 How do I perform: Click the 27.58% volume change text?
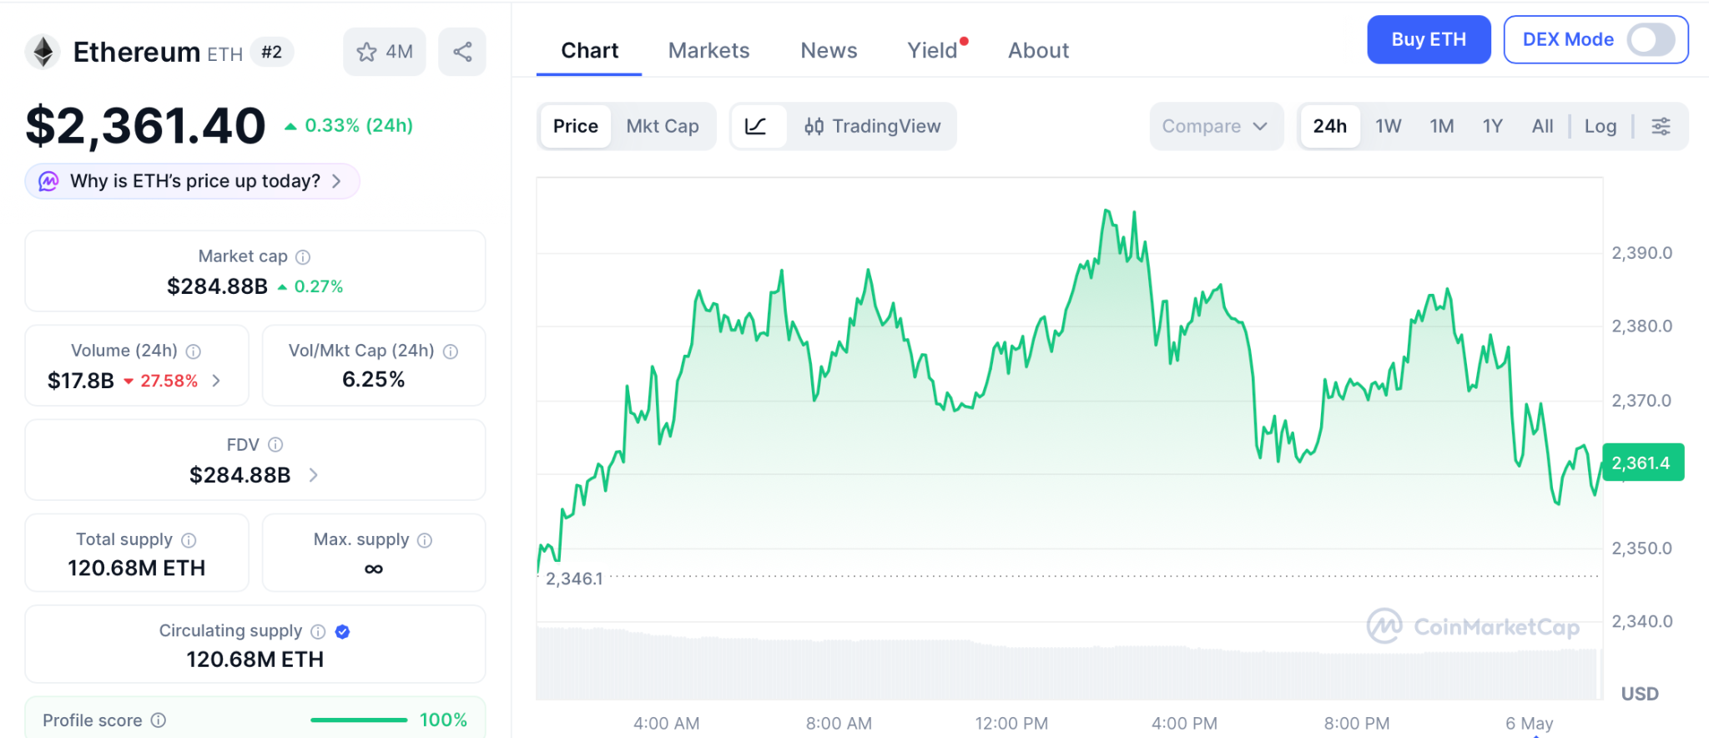(x=169, y=382)
